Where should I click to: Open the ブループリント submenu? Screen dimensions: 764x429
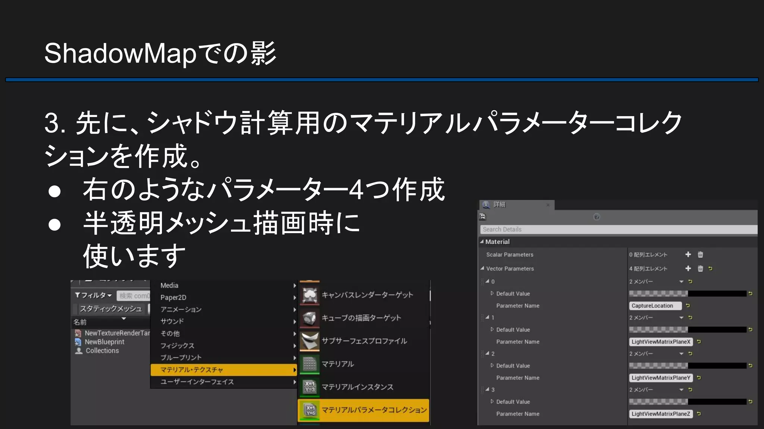point(224,357)
